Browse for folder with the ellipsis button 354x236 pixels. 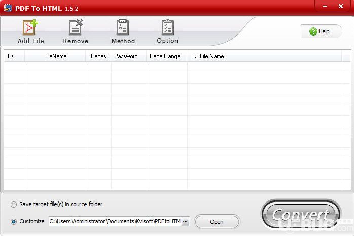[x=186, y=221]
